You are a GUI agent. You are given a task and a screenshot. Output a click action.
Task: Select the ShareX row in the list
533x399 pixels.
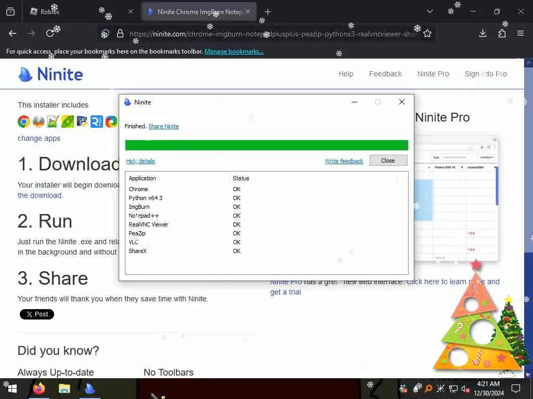266,251
